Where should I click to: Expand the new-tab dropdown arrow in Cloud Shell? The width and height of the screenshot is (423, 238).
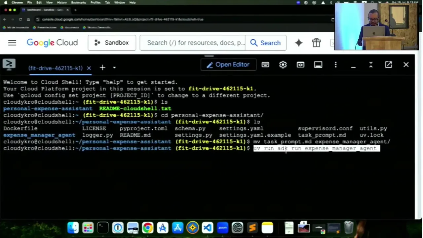point(114,68)
